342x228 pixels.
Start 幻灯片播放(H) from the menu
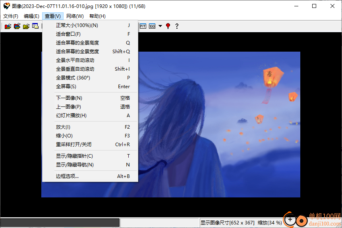coord(90,116)
